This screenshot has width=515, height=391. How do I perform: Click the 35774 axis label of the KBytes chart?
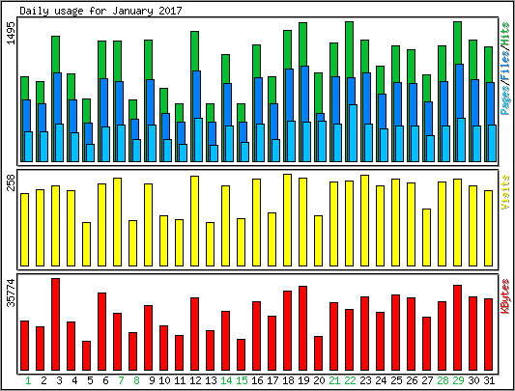click(x=12, y=293)
